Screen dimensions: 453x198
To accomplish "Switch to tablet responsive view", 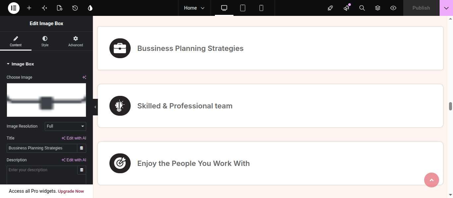I will [x=243, y=8].
